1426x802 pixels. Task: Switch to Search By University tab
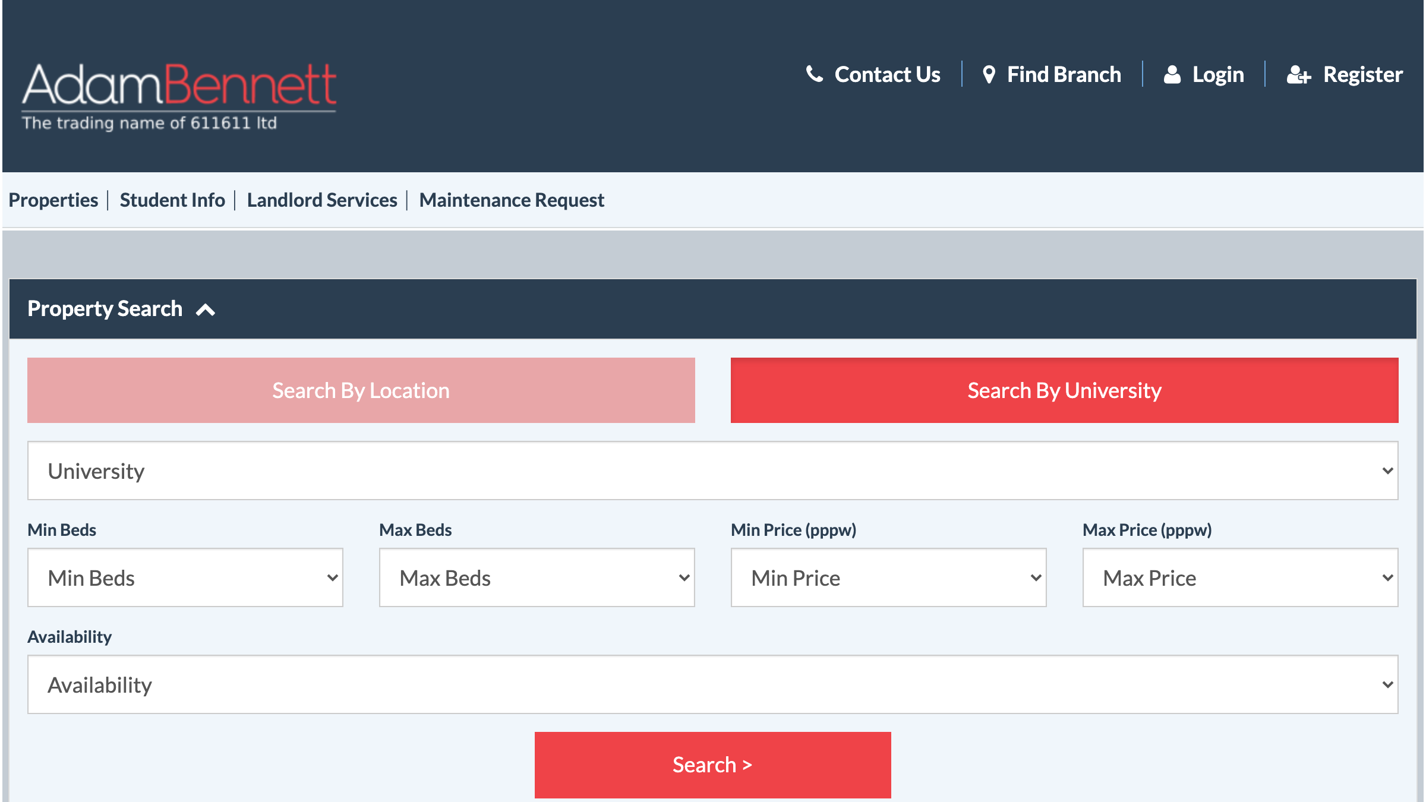click(1065, 390)
